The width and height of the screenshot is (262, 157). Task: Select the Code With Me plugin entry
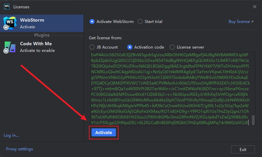[x=42, y=47]
